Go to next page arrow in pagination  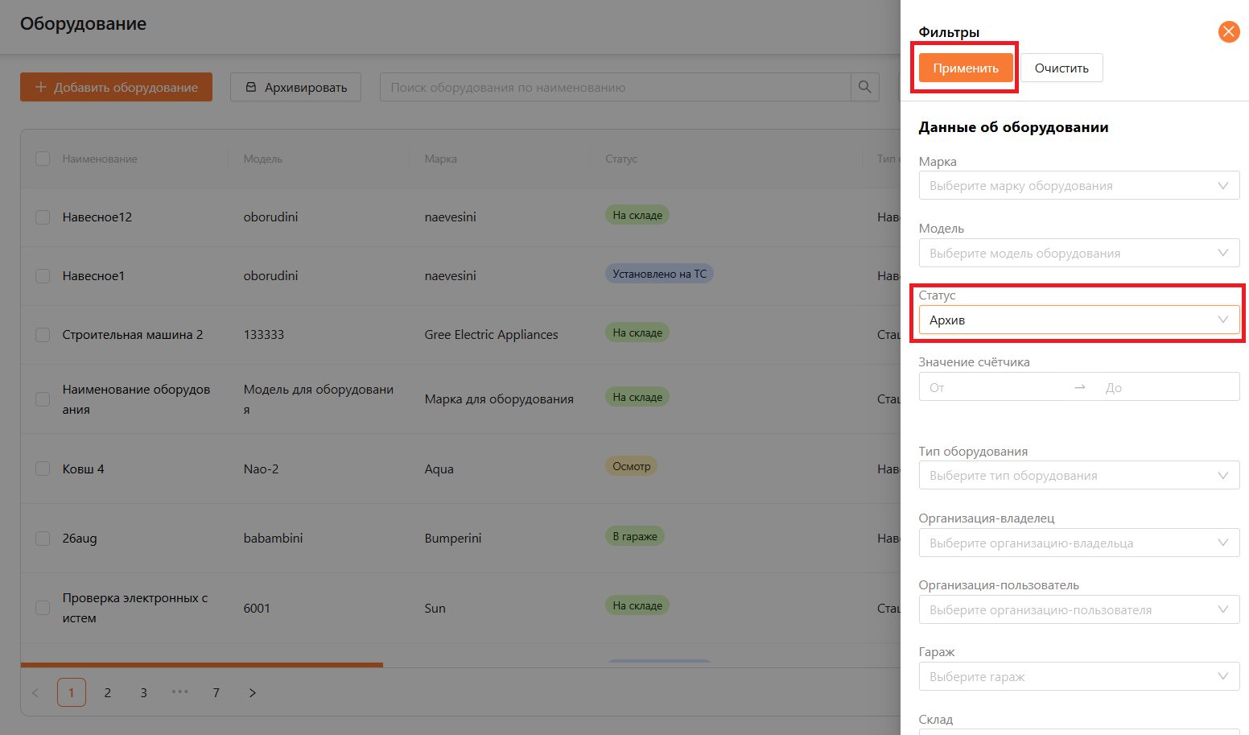252,692
